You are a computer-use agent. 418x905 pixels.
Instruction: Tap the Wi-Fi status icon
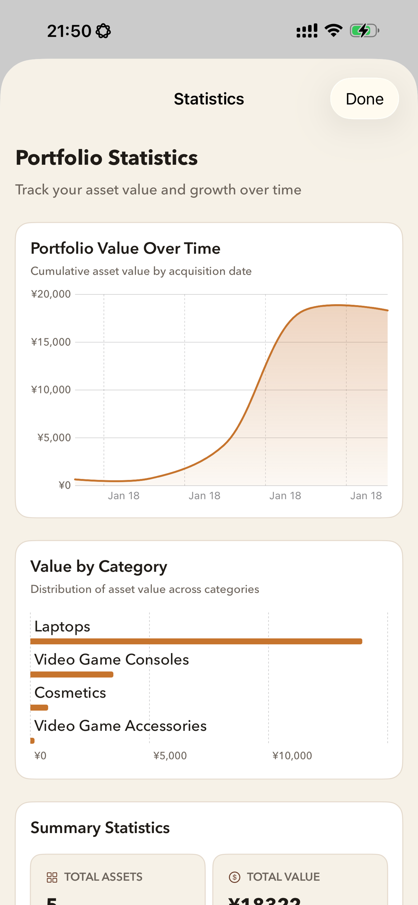(x=333, y=31)
